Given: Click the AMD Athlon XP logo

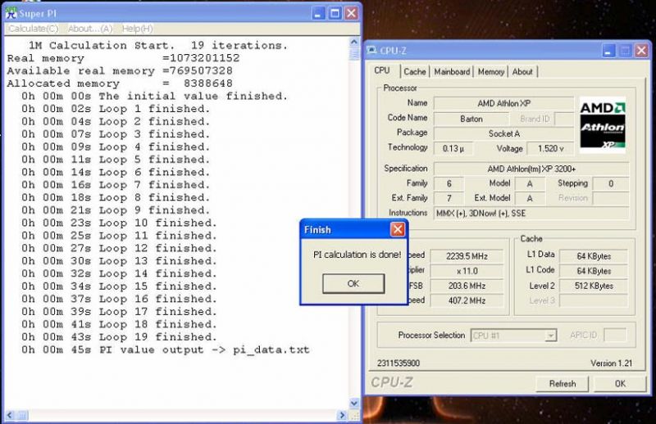Looking at the screenshot, I should tap(603, 125).
